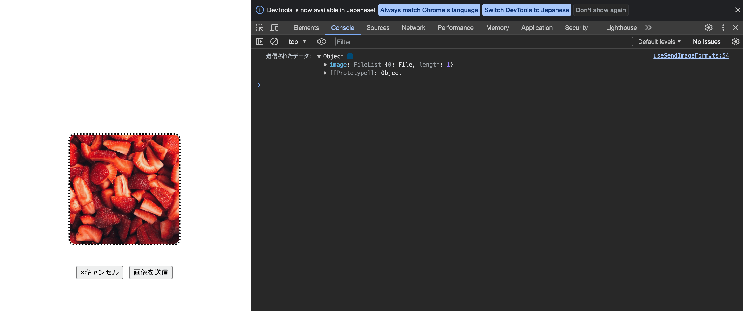Switch to the Network tab
Viewport: 743px width, 311px height.
pyautogui.click(x=413, y=28)
